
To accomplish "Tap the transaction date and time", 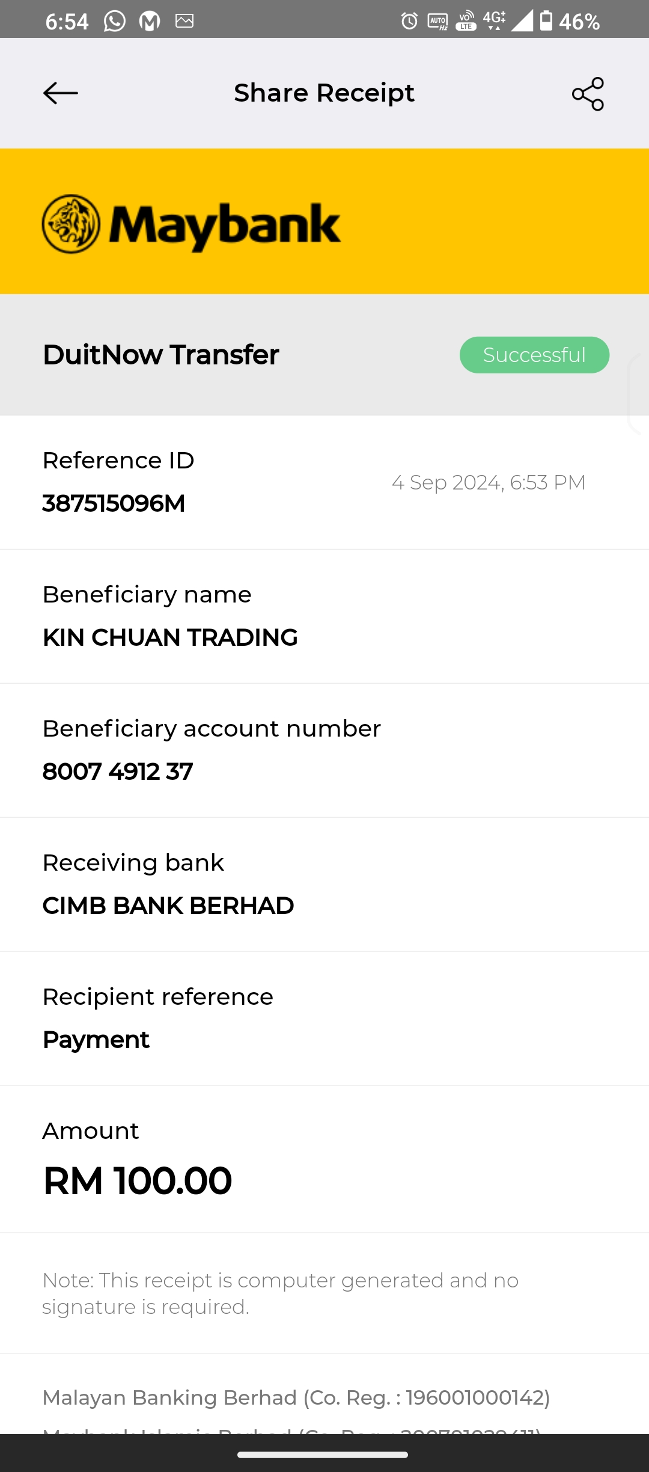I will click(488, 482).
